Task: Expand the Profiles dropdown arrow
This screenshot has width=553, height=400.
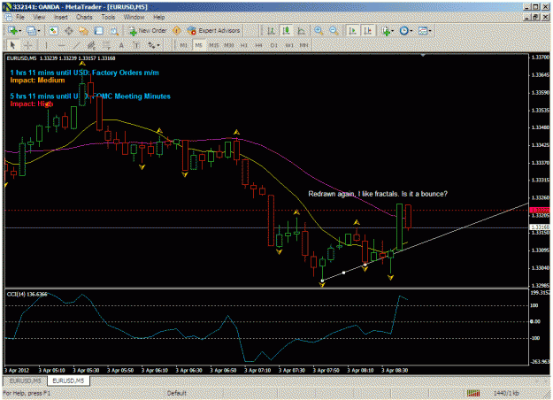Action: click(39, 31)
